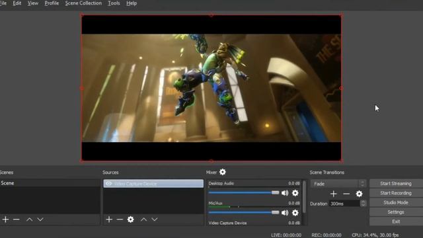423x238 pixels.
Task: Add a new source with plus icon
Action: [109, 219]
